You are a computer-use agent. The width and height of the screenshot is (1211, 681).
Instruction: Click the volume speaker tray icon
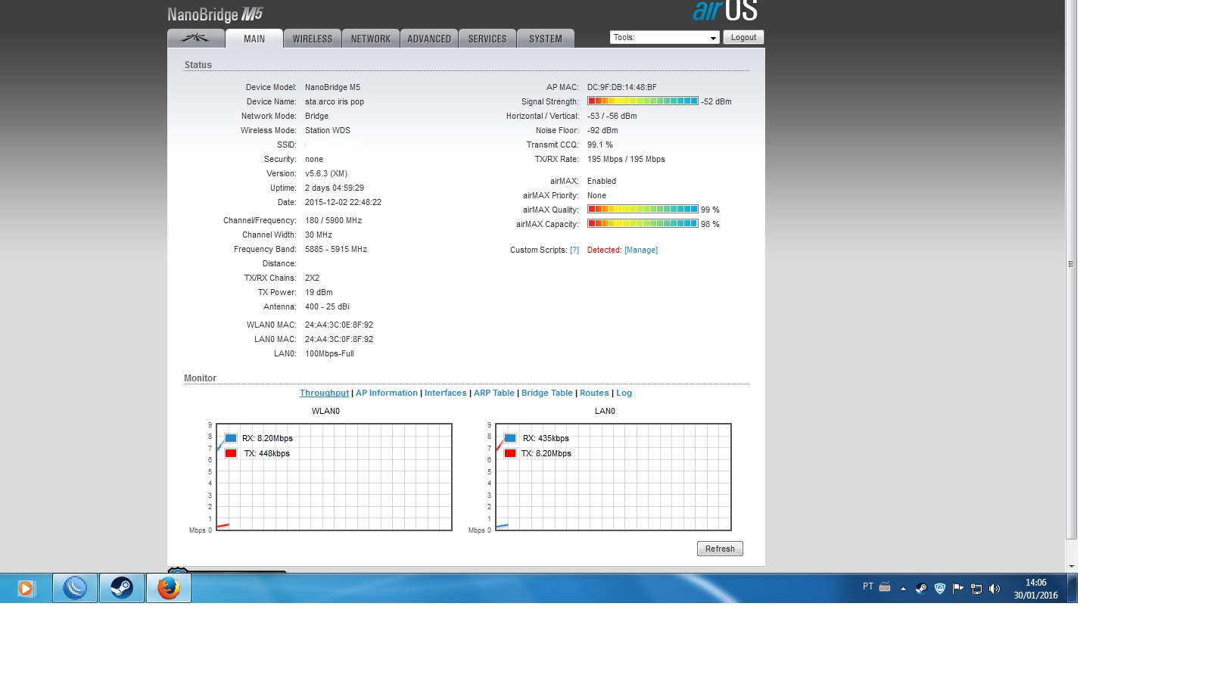pyautogui.click(x=995, y=589)
